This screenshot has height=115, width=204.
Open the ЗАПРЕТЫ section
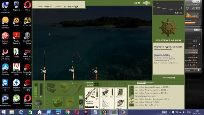click(169, 78)
